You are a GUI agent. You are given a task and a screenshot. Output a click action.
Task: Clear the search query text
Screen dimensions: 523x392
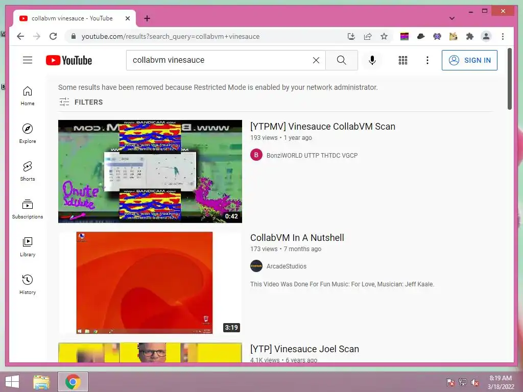(x=316, y=60)
